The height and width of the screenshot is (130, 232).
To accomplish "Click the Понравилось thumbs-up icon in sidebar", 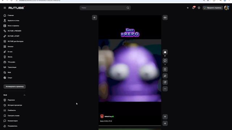I will pyautogui.click(x=5, y=126).
